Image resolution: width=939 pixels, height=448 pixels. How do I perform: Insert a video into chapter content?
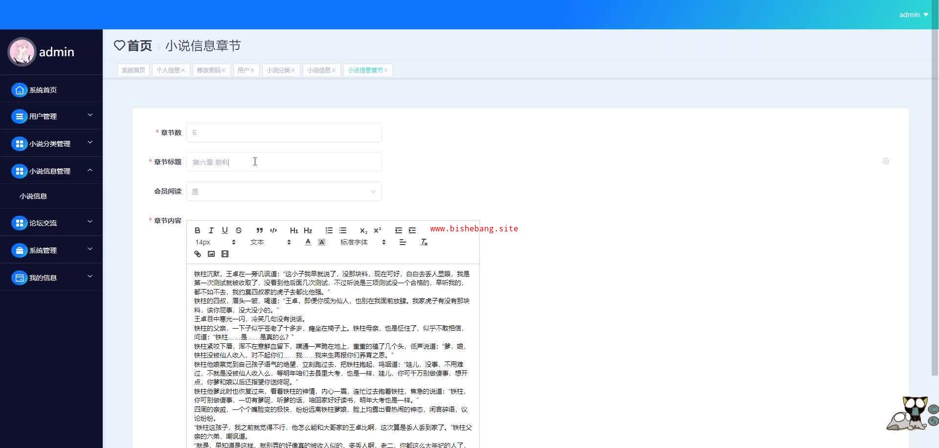[x=225, y=254]
